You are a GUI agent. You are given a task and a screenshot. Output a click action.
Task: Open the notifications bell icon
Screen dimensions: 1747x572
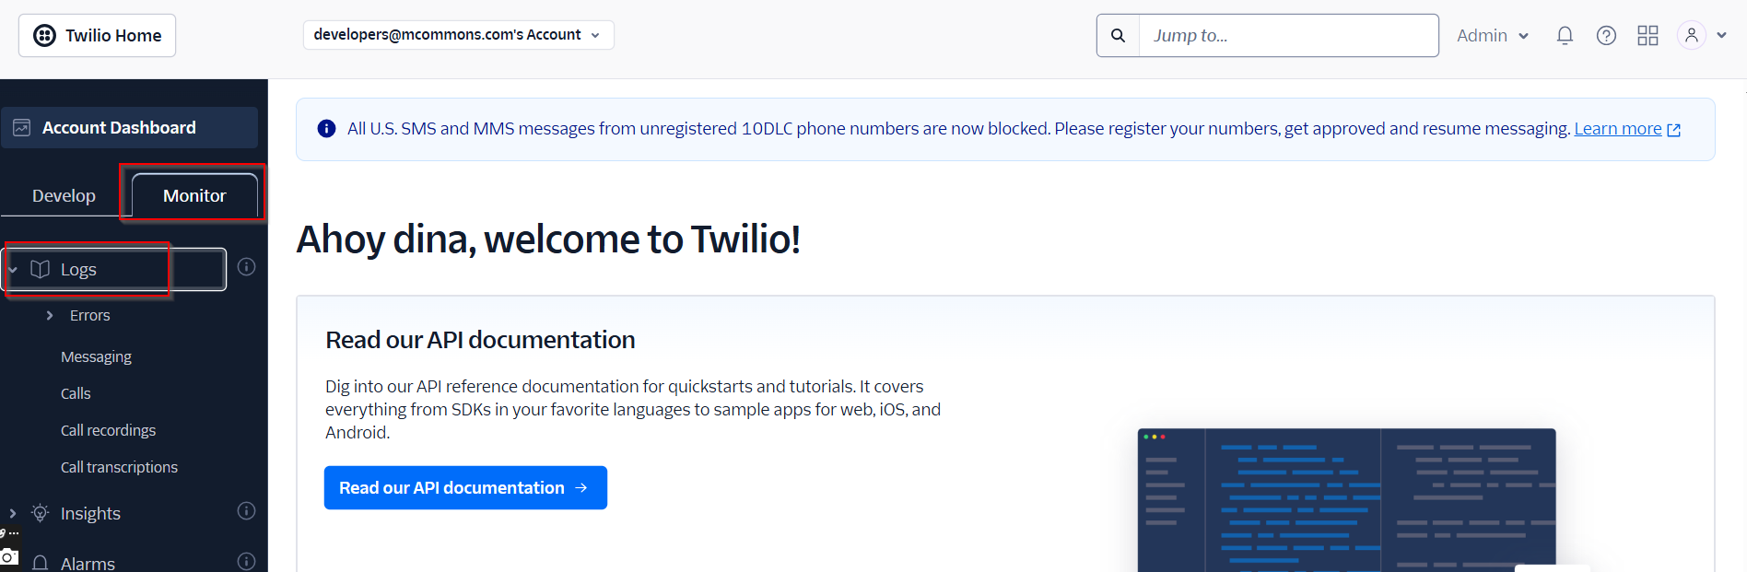[x=1565, y=35]
